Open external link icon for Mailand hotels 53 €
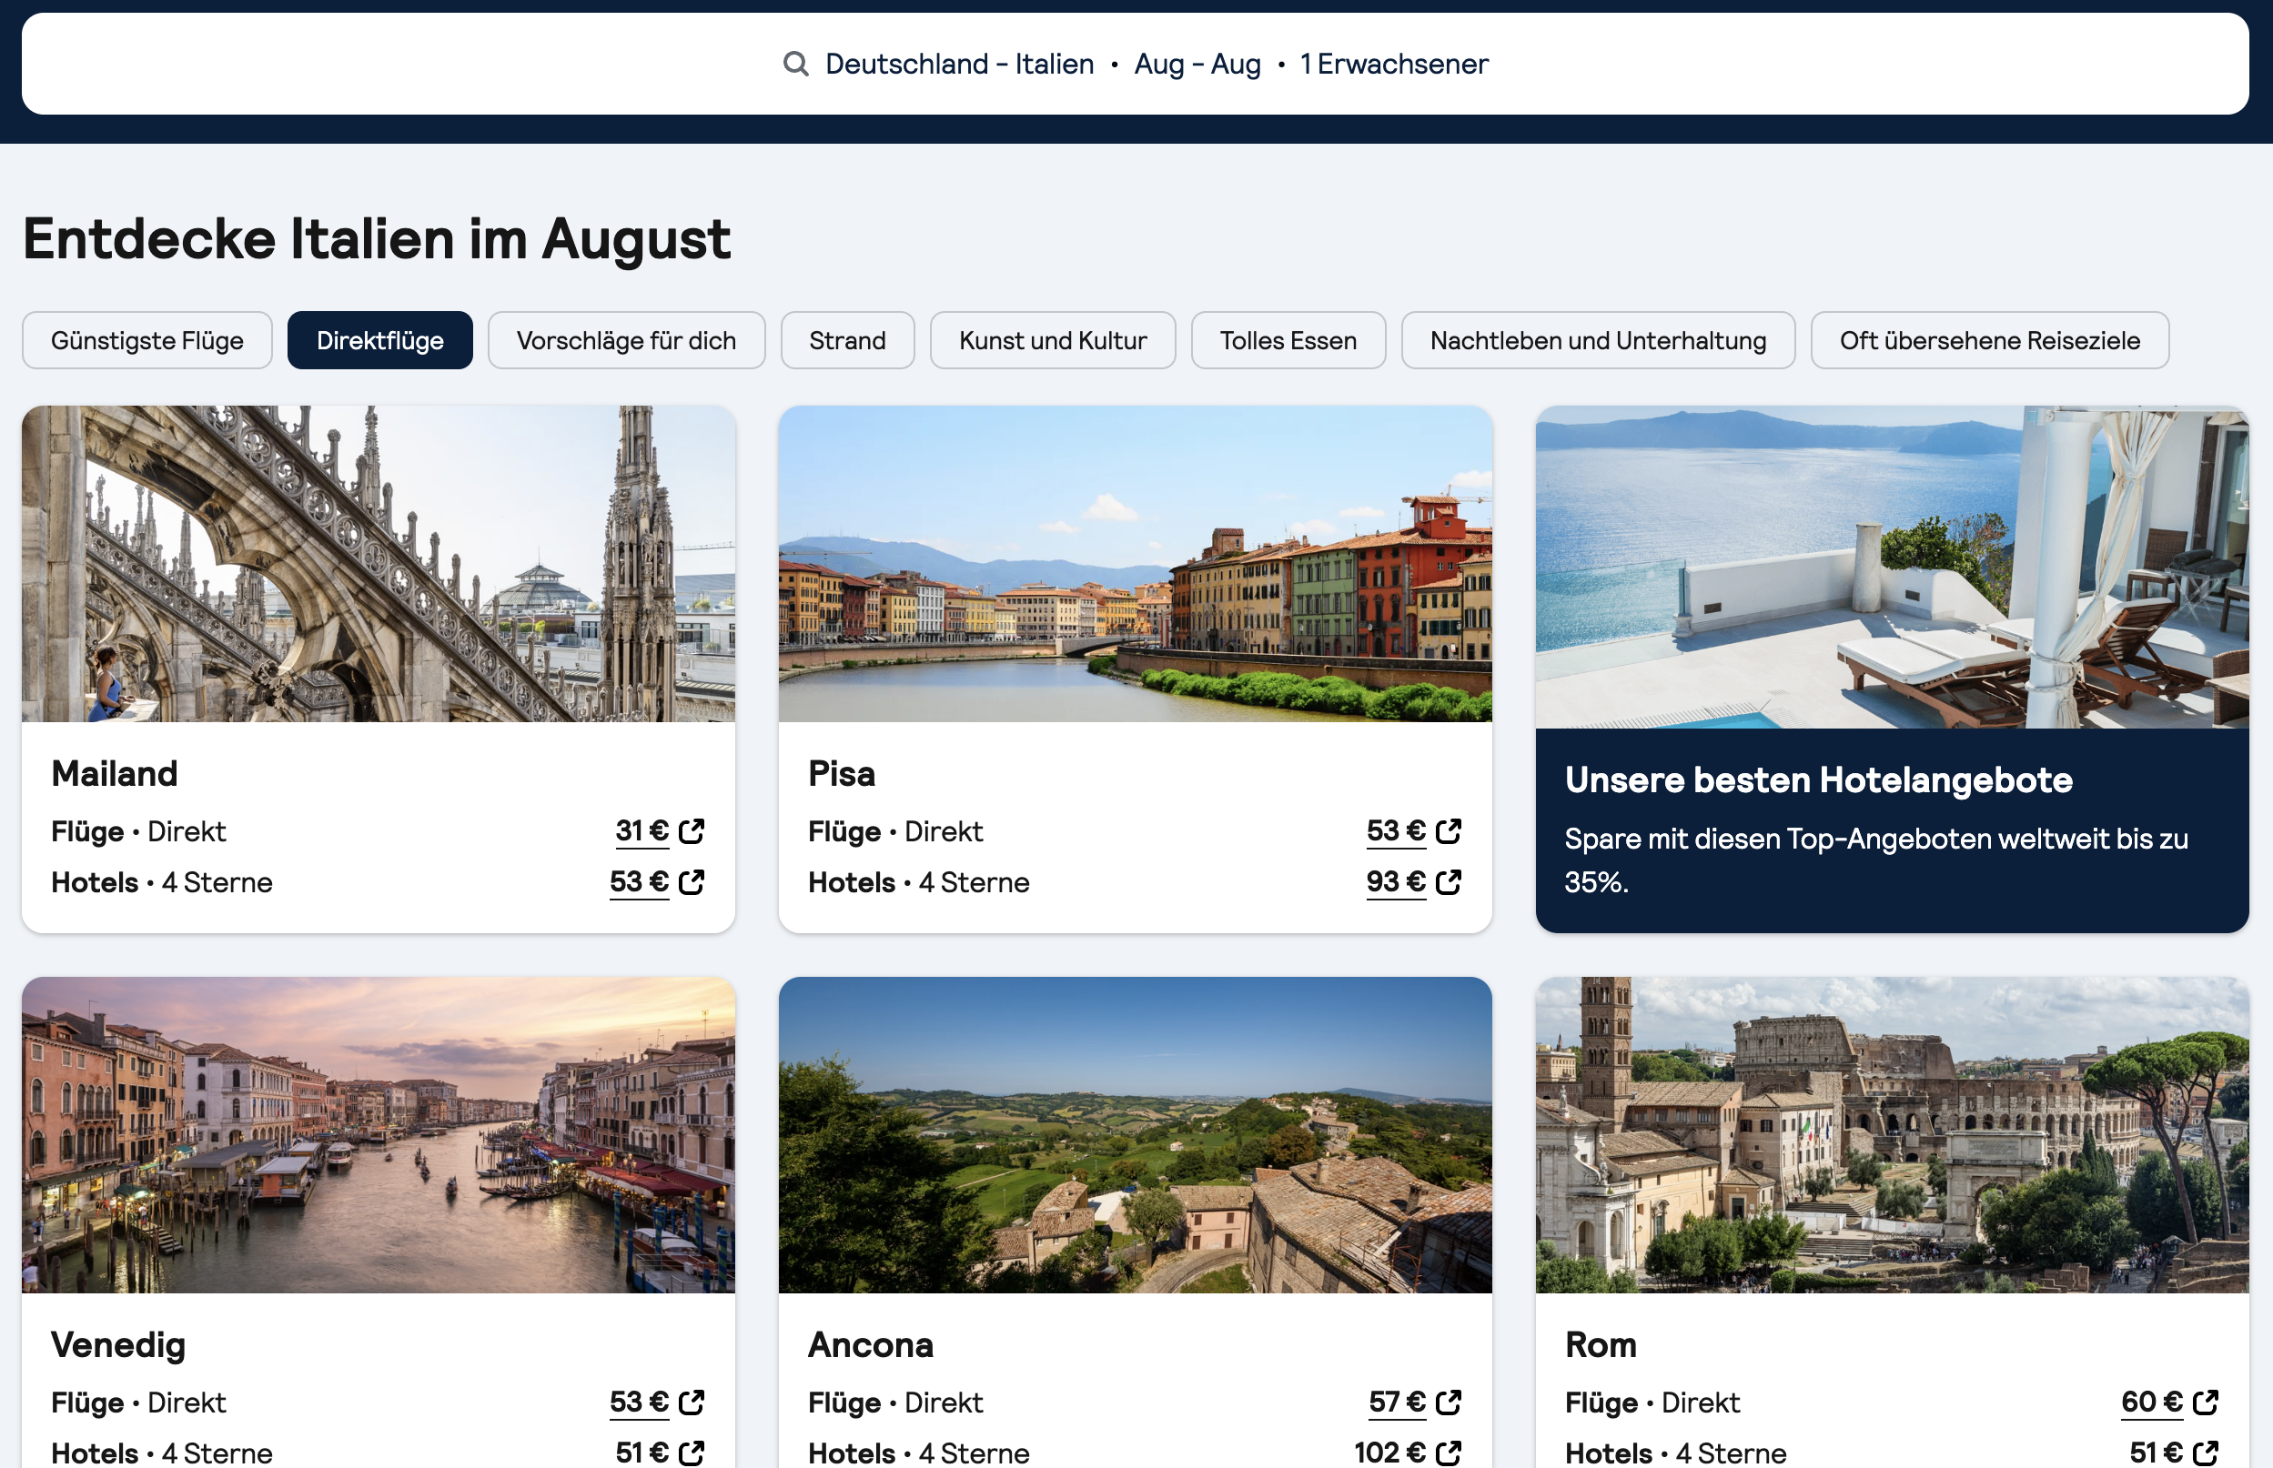The image size is (2273, 1468). (x=692, y=882)
